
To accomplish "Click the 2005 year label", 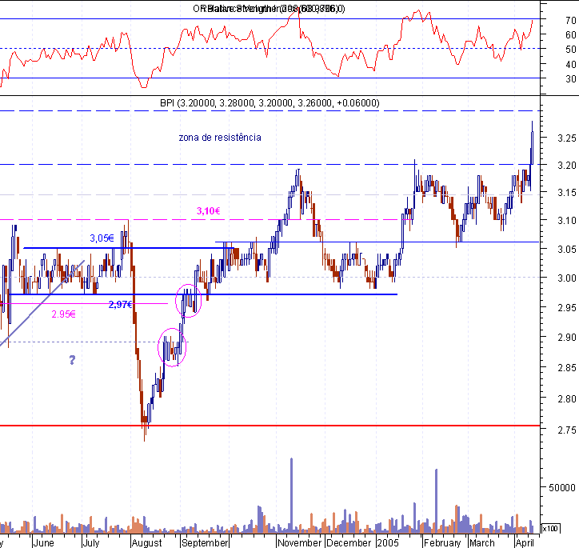I will click(x=388, y=543).
